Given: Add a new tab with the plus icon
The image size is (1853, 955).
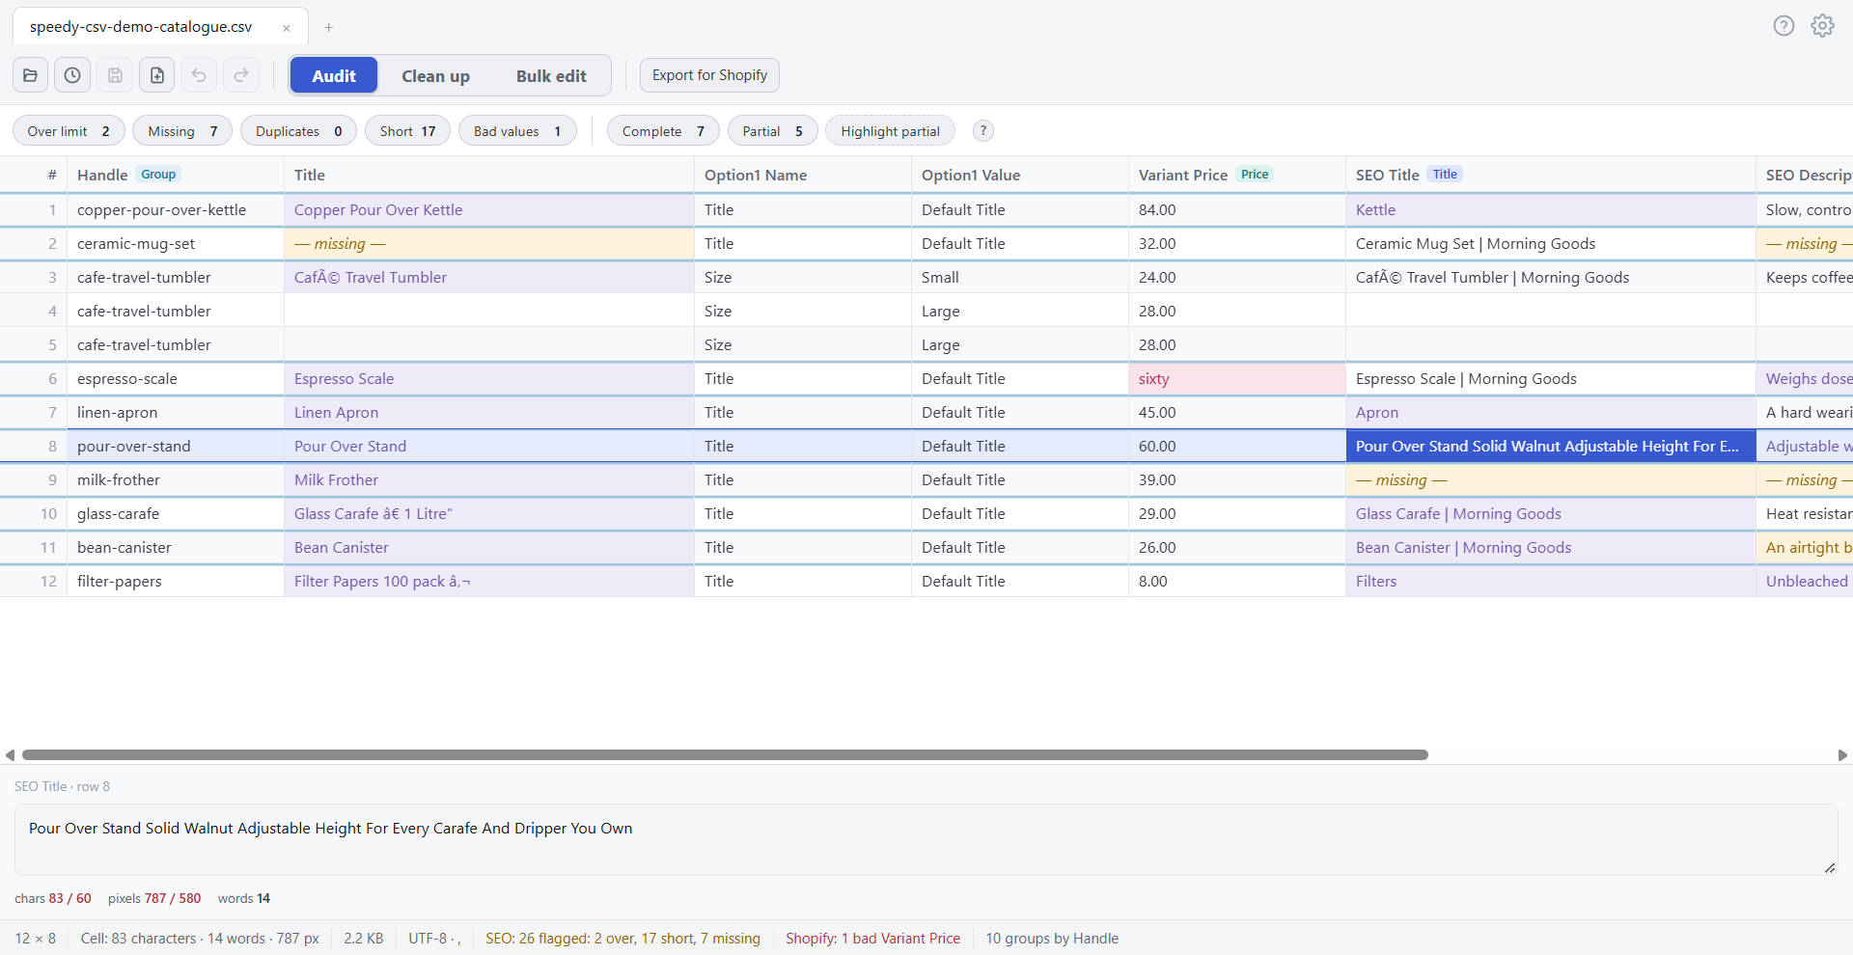Looking at the screenshot, I should (x=329, y=27).
